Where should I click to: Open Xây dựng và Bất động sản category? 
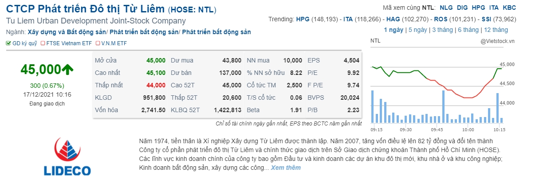67,32
